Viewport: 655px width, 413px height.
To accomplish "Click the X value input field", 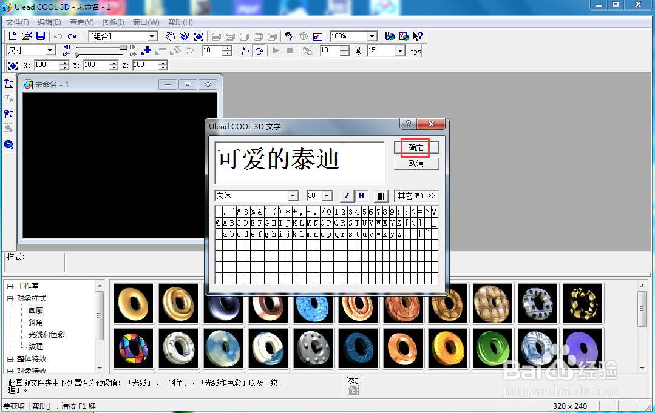I will (47, 65).
